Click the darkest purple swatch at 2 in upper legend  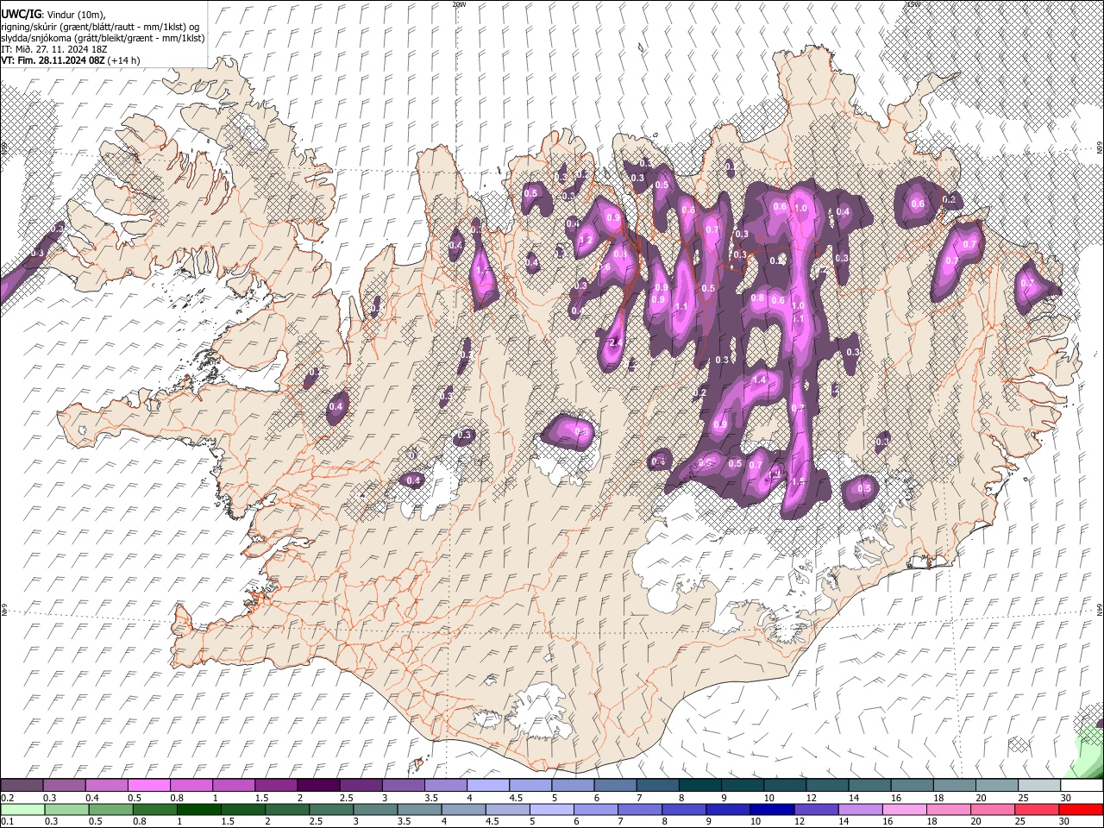(x=318, y=786)
